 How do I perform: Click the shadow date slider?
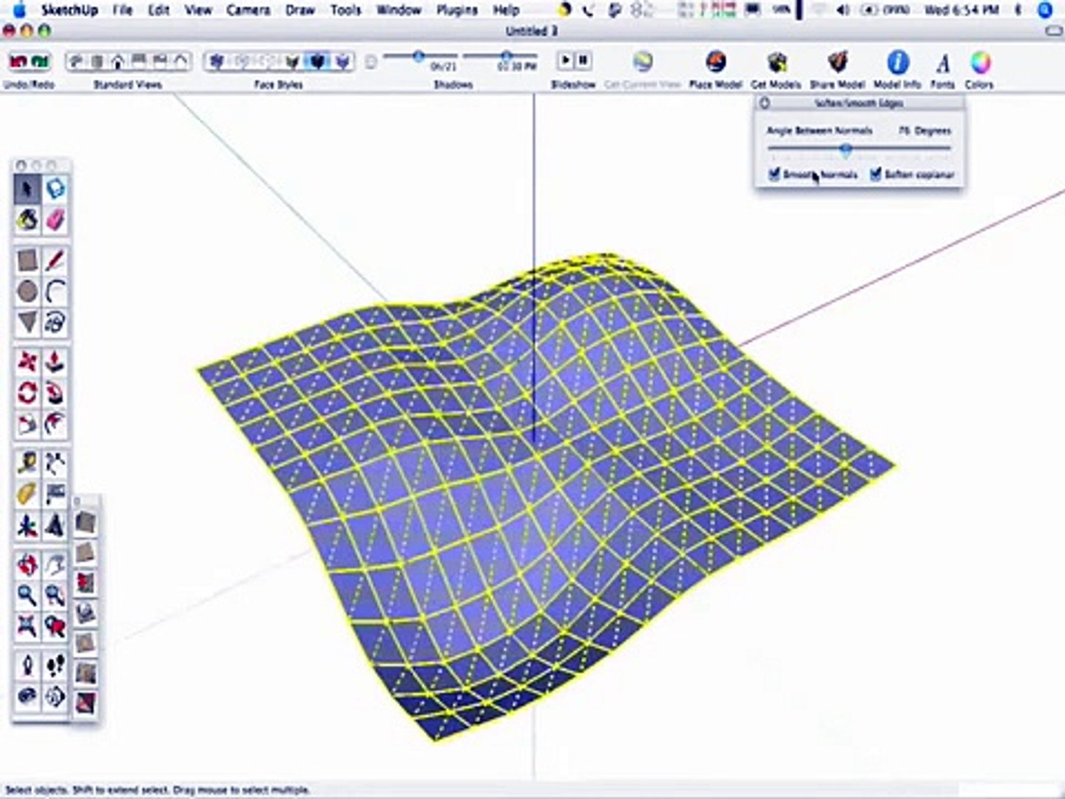pos(419,56)
